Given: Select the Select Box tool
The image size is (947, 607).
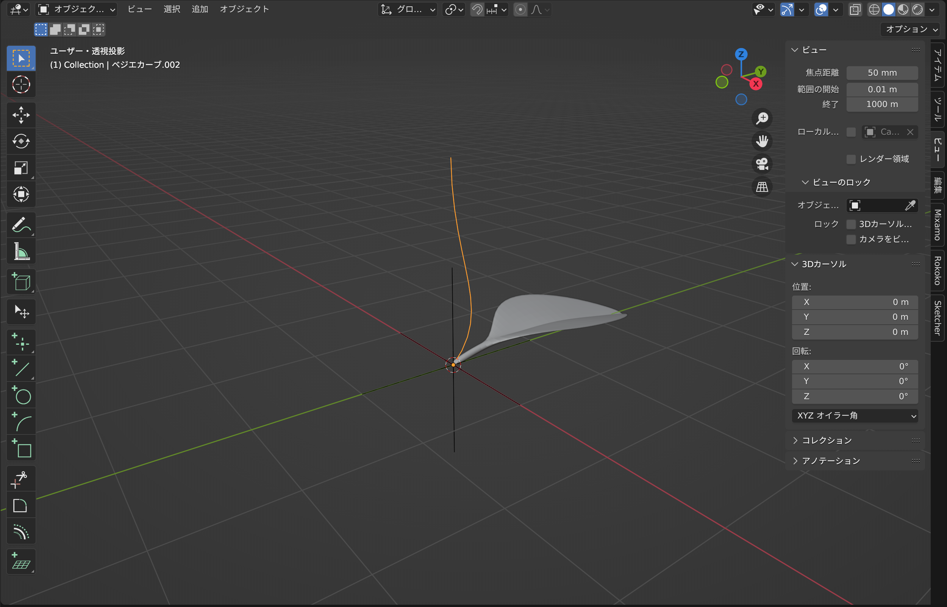Looking at the screenshot, I should point(21,58).
